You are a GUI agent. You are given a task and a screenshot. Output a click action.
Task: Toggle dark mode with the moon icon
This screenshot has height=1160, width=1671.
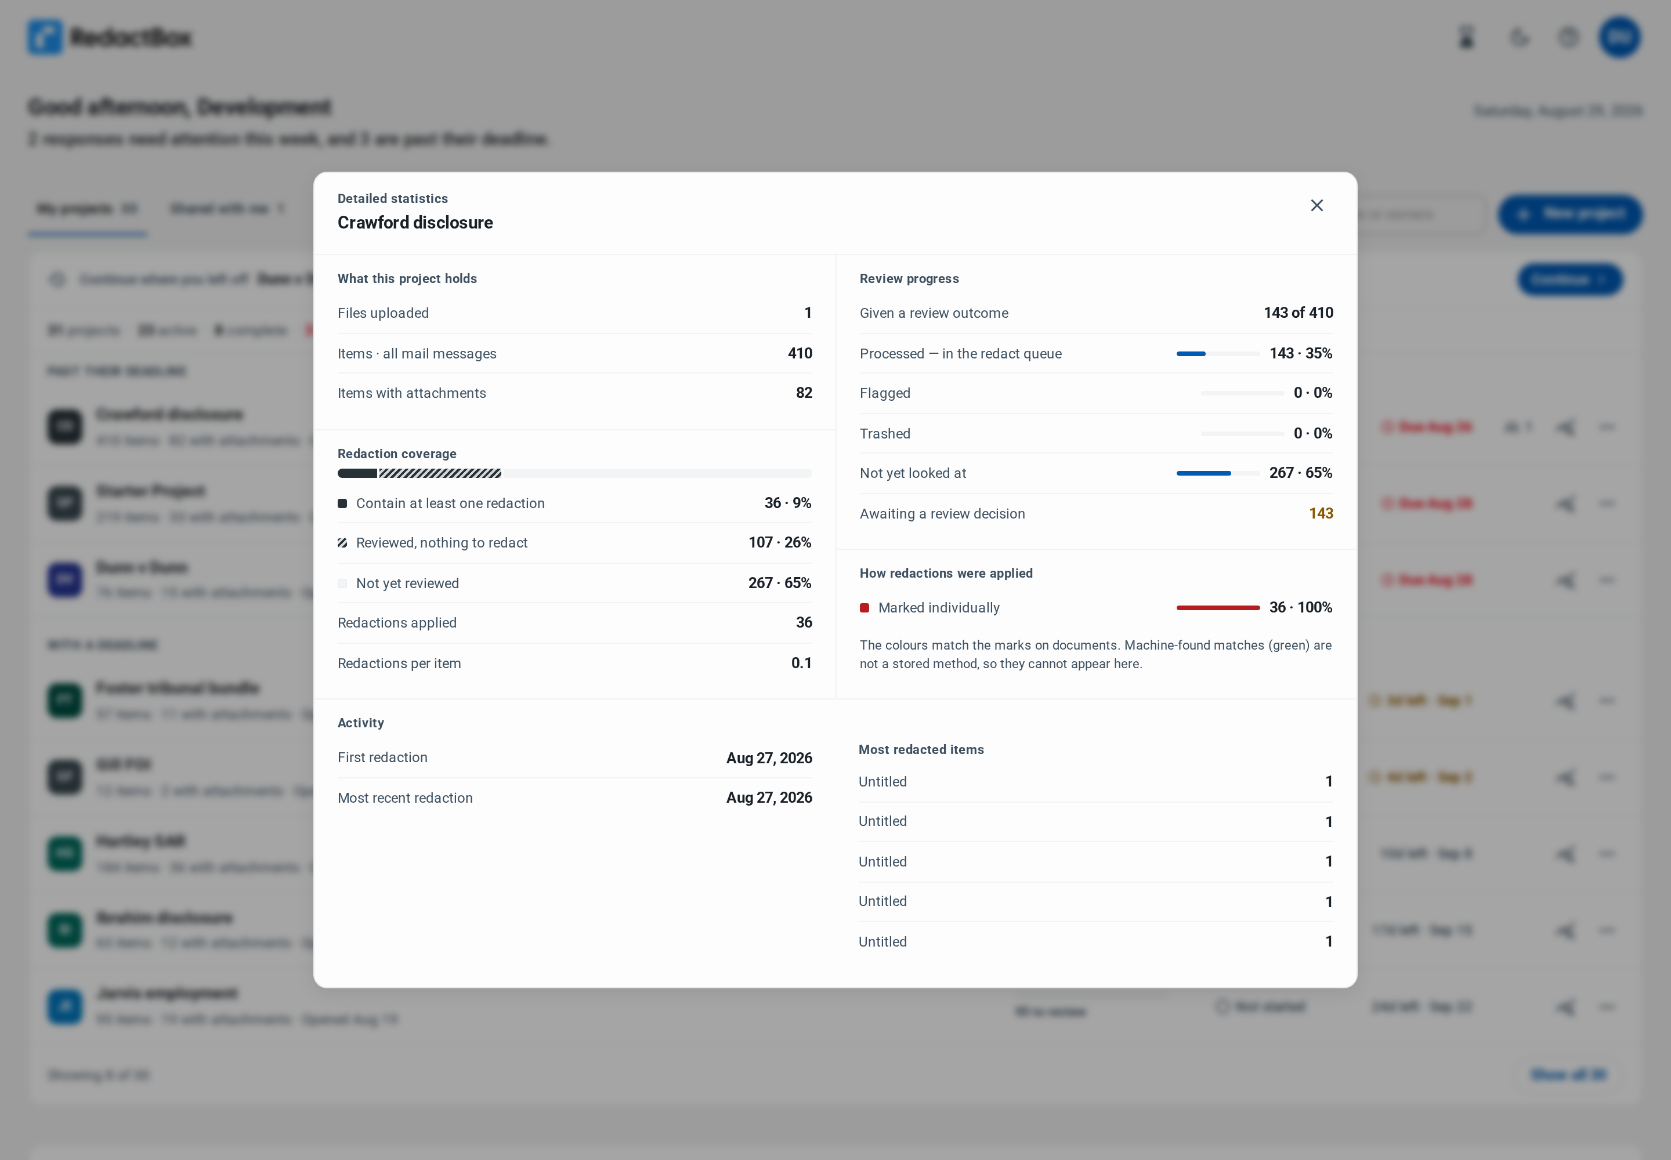click(x=1519, y=37)
